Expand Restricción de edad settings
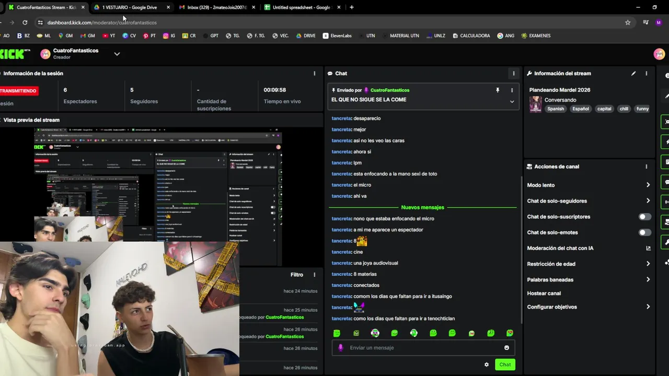The image size is (669, 376). (x=648, y=264)
